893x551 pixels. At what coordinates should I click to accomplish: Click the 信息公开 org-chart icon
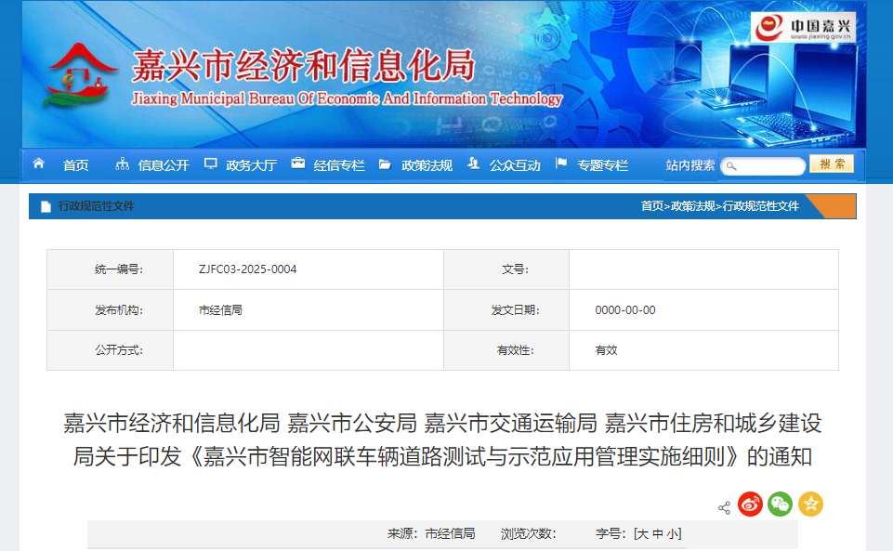click(x=122, y=164)
